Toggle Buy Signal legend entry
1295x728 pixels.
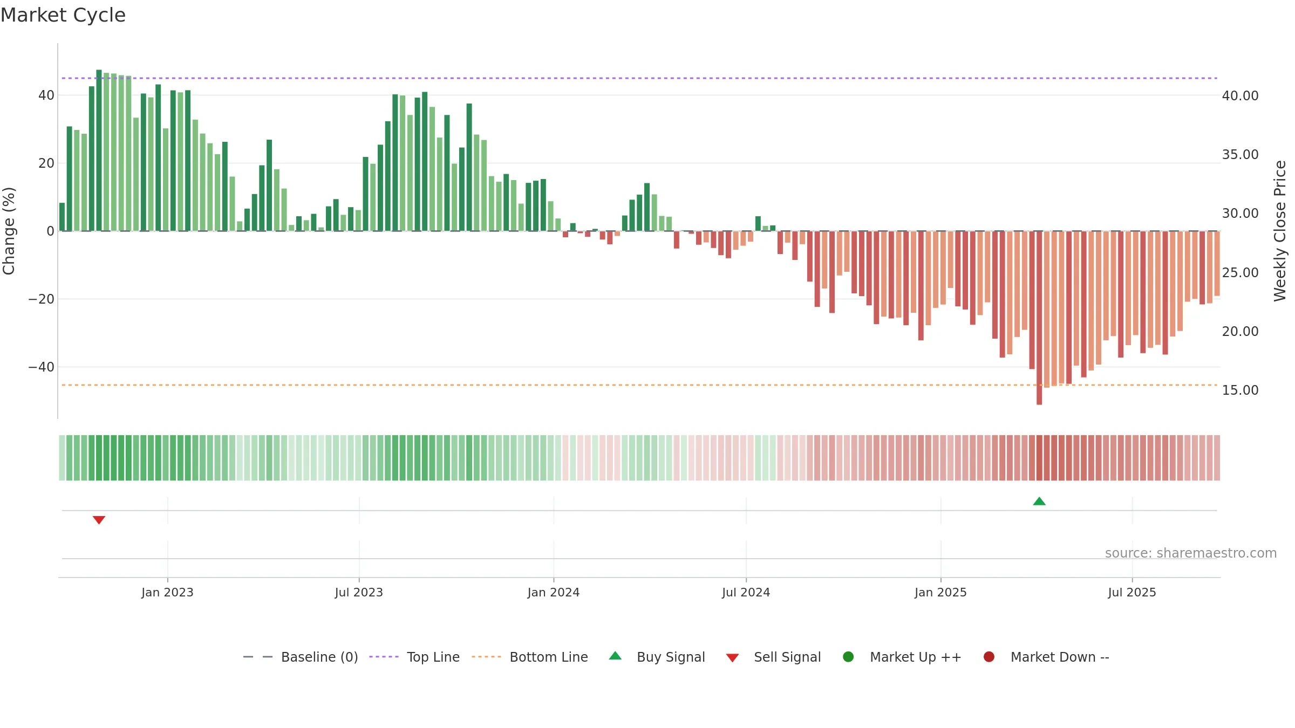657,657
